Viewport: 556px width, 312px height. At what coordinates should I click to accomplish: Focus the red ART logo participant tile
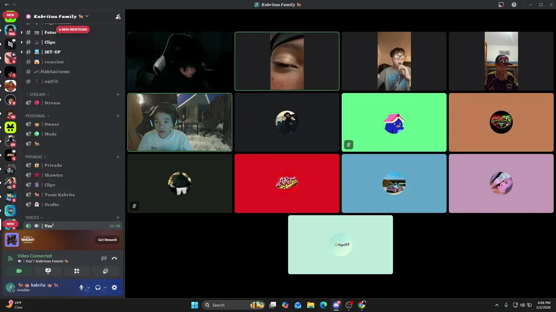pos(287,183)
